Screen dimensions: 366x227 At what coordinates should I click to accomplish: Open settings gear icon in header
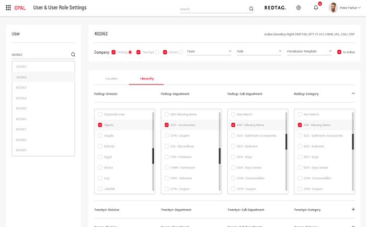[x=299, y=8]
